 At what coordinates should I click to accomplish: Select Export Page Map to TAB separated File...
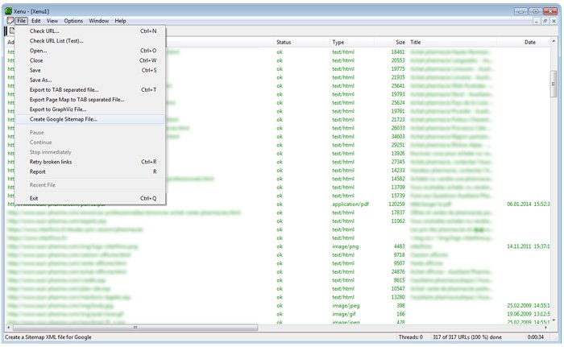(x=90, y=100)
